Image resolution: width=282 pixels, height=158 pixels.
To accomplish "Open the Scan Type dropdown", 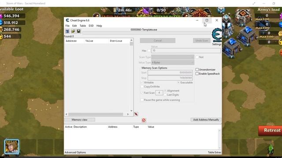I will click(x=173, y=57).
